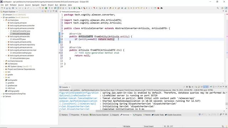The image size is (228, 128).
Task: Toggle Pin Console button
Action: tap(211, 87)
